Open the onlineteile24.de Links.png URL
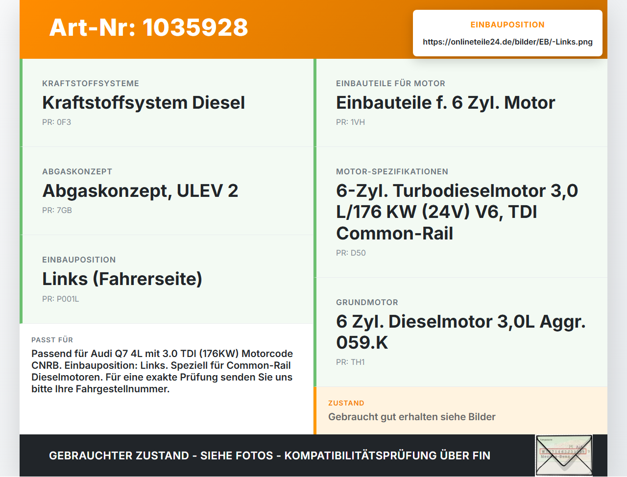Image resolution: width=627 pixels, height=477 pixels. pyautogui.click(x=507, y=42)
